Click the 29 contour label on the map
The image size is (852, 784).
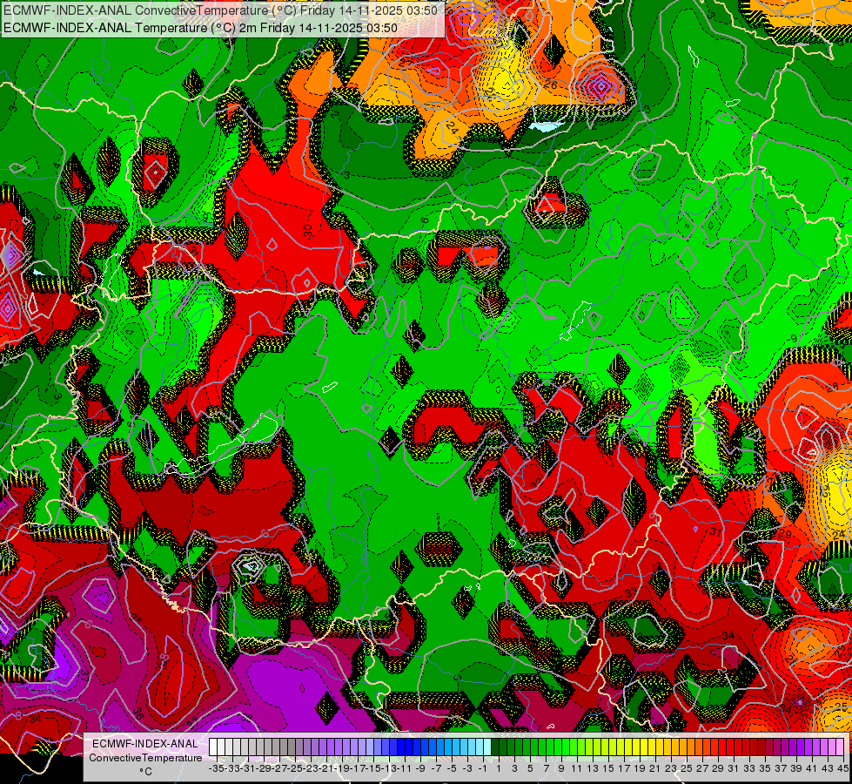(785, 534)
